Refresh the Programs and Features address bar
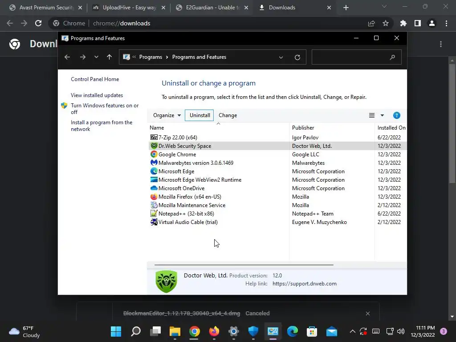Image resolution: width=456 pixels, height=342 pixels. click(x=297, y=57)
